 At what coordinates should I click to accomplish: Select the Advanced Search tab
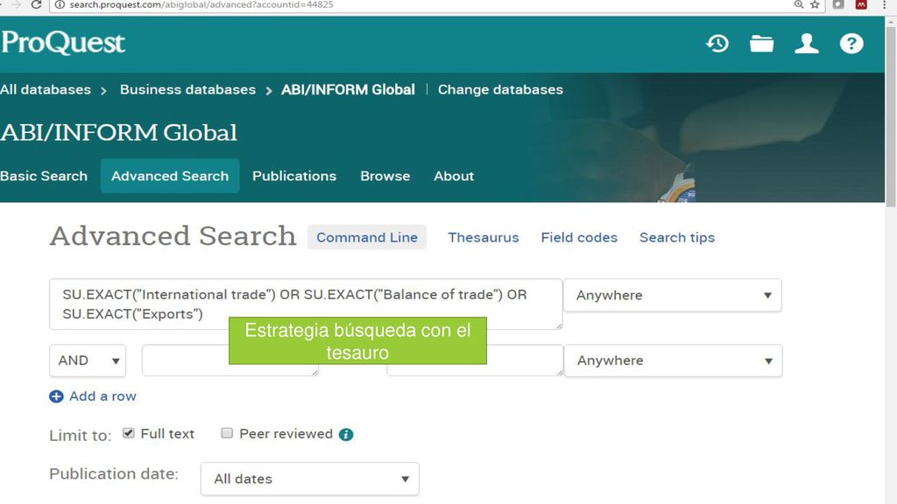click(170, 176)
